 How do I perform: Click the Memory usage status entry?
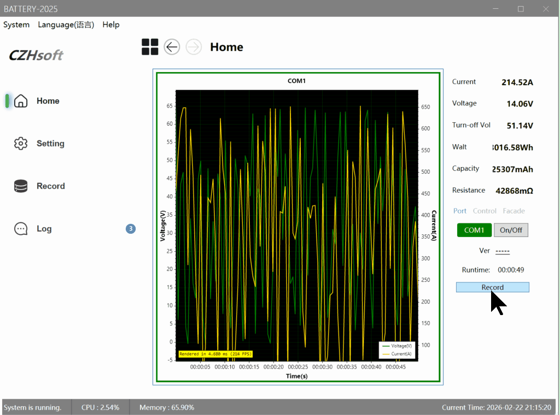coord(167,407)
